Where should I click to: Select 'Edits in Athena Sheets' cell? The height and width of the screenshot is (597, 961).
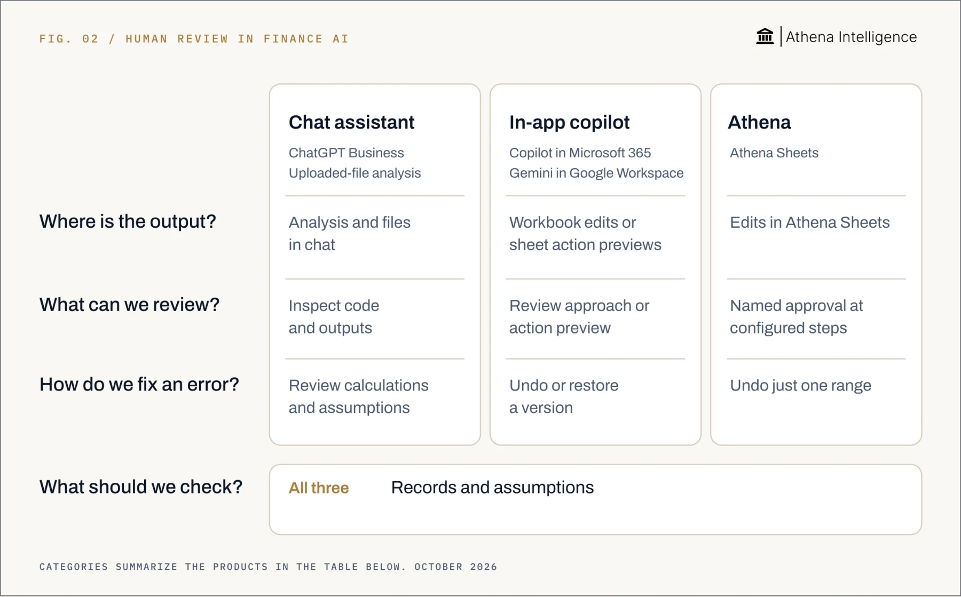809,222
